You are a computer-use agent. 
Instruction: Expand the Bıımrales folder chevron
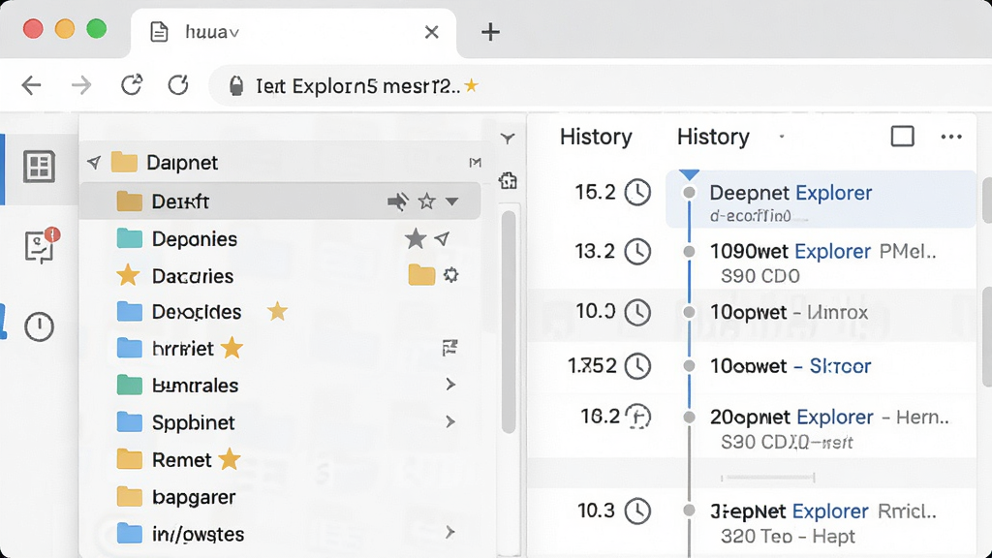click(449, 384)
